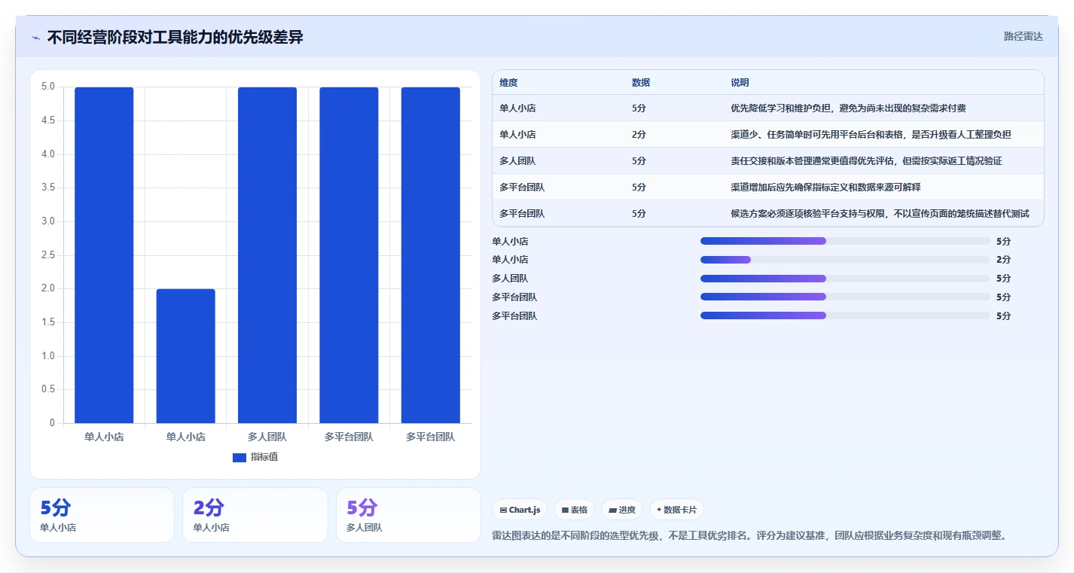Click the 多人团队 cell in the table

pyautogui.click(x=517, y=161)
